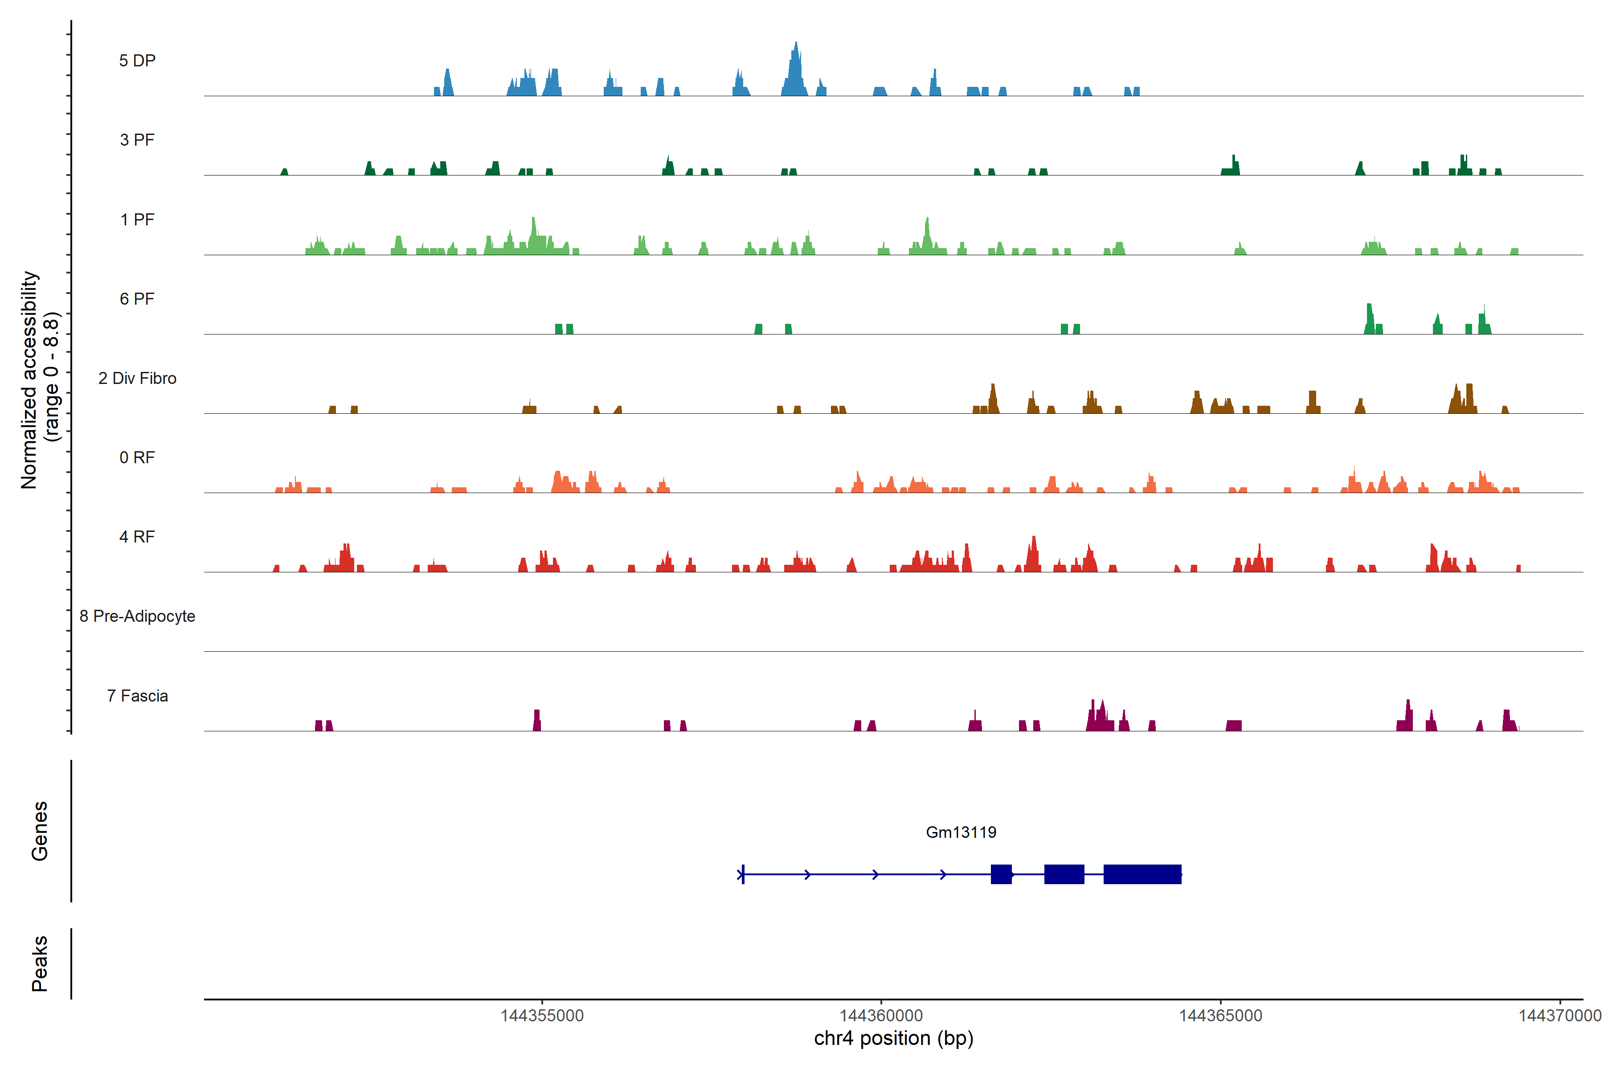Click the 7 Fascia track label
The width and height of the screenshot is (1604, 1069).
pos(137,695)
